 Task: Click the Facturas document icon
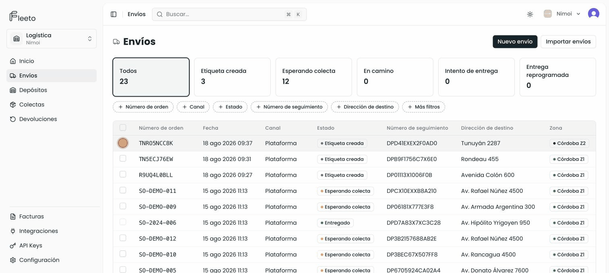(x=13, y=217)
